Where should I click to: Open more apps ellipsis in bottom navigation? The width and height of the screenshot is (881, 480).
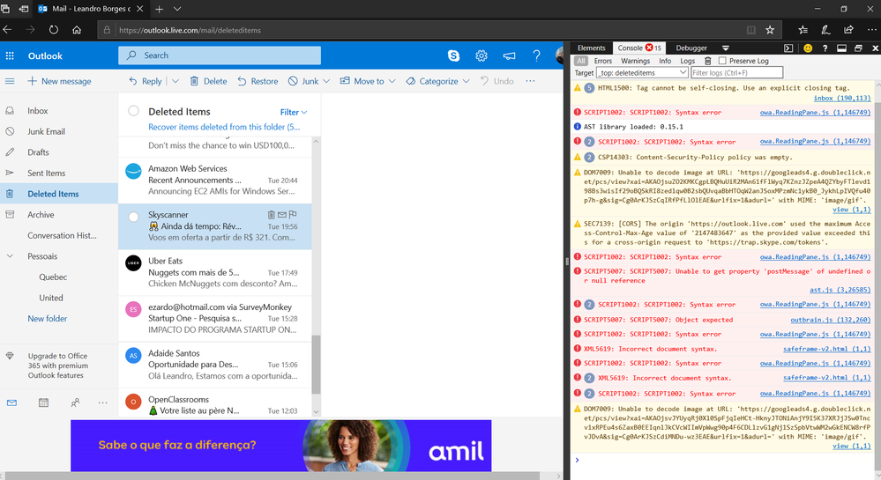coord(102,402)
